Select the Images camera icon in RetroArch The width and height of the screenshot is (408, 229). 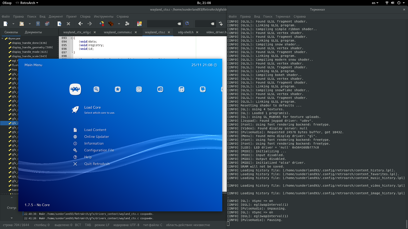click(160, 89)
